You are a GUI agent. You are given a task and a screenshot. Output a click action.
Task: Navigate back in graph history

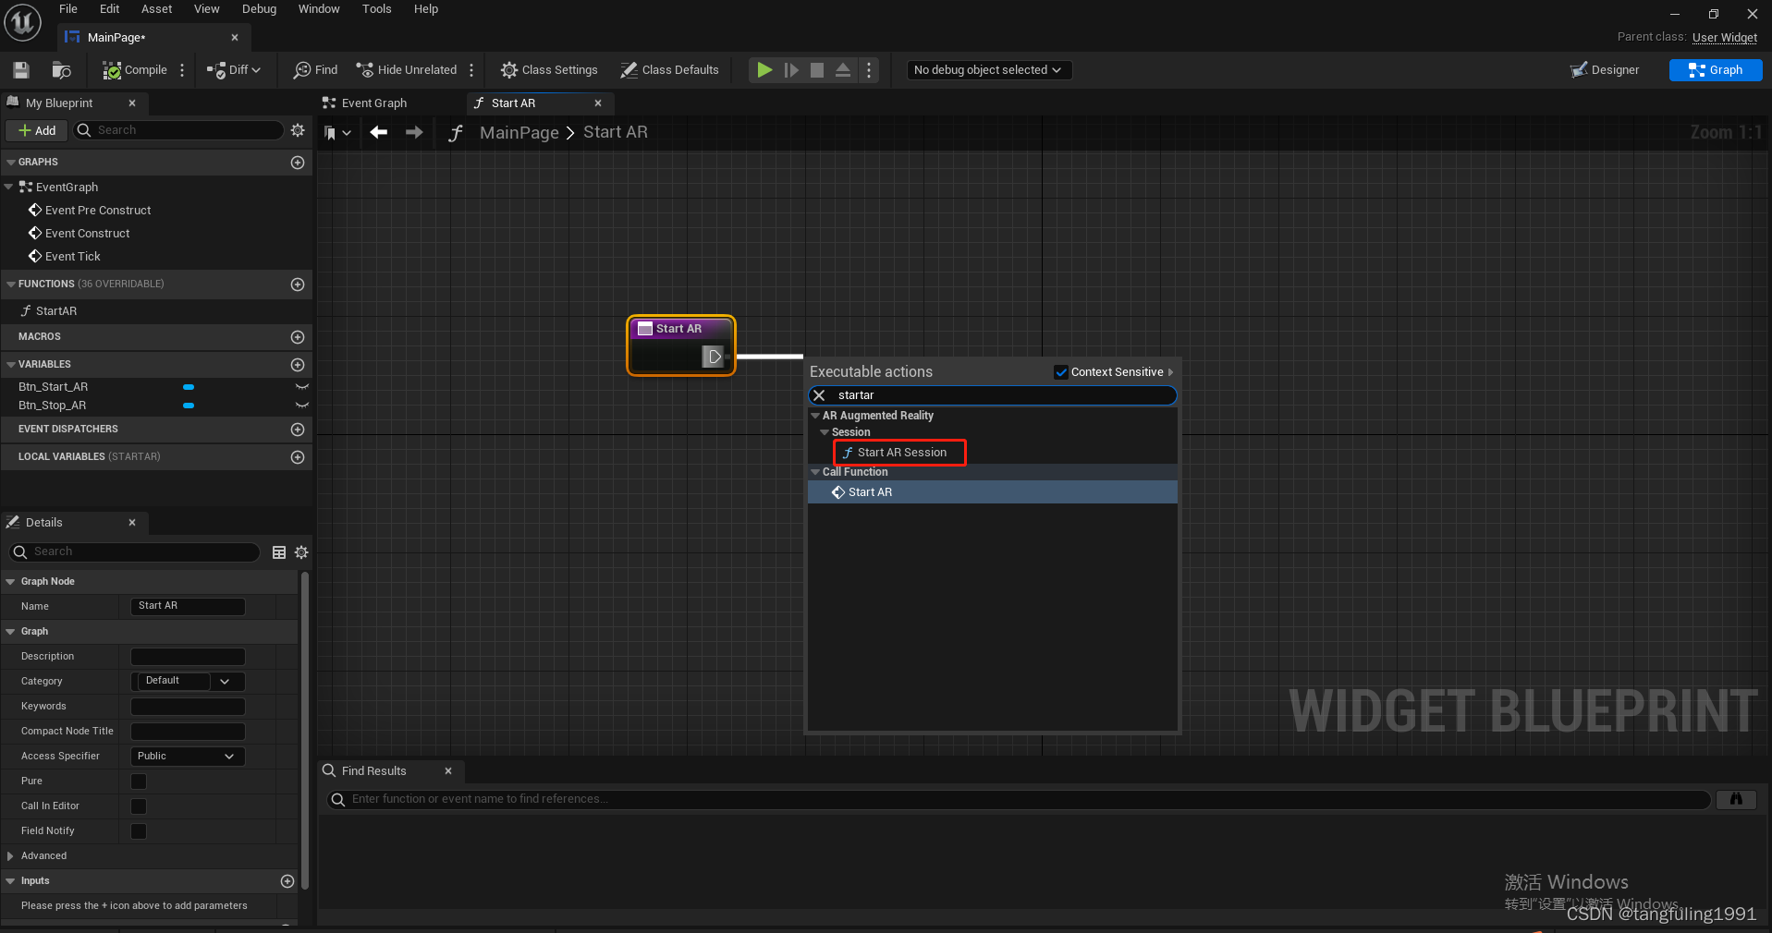[379, 132]
